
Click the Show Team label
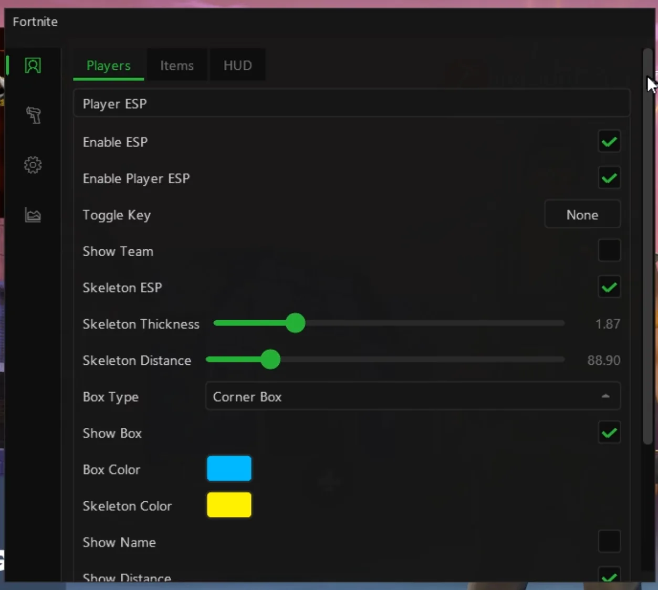(x=118, y=251)
